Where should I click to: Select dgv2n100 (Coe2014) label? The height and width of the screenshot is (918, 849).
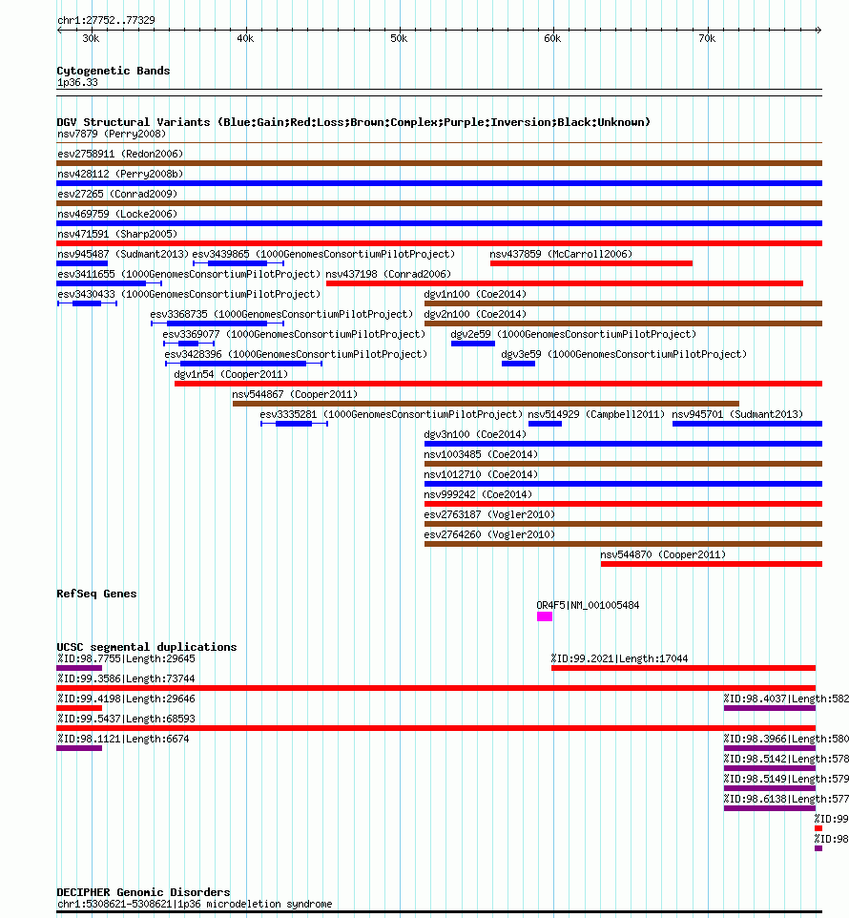click(x=475, y=314)
